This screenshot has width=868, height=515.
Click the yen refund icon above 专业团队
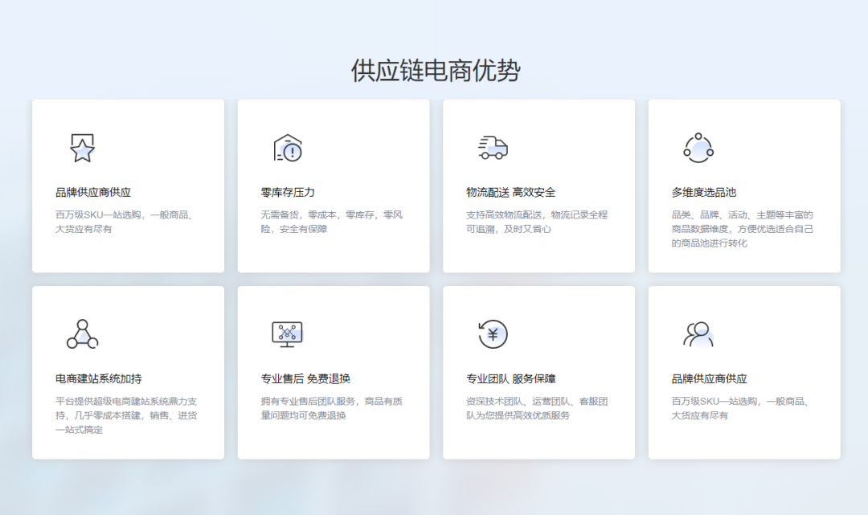(493, 334)
